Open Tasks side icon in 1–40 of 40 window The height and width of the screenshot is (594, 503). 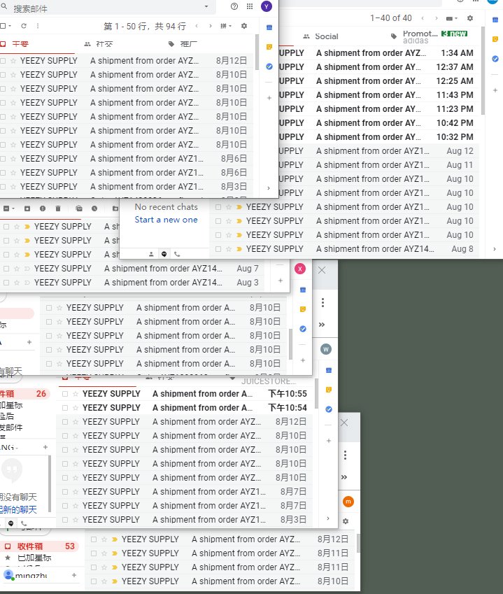(x=495, y=59)
